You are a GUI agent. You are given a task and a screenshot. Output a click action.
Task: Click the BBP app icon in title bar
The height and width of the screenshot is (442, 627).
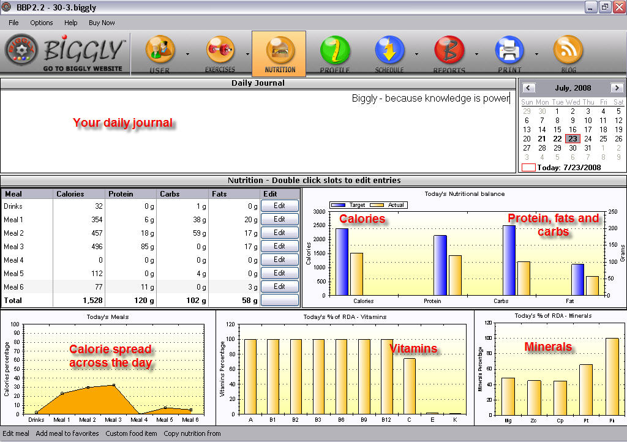tap(6, 7)
